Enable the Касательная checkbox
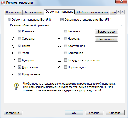Screen dimensions: 128x118 [x=65, y=46]
